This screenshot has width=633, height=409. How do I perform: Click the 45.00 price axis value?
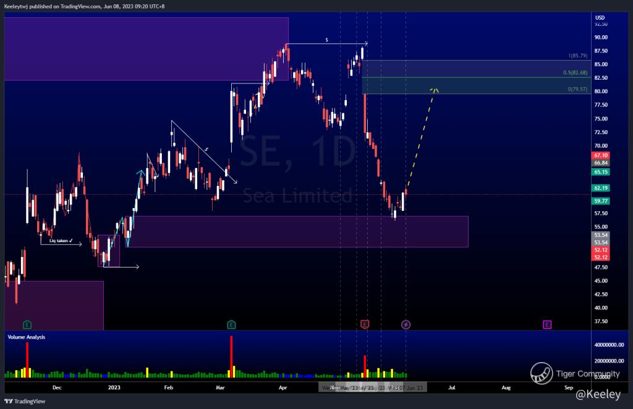(x=601, y=280)
